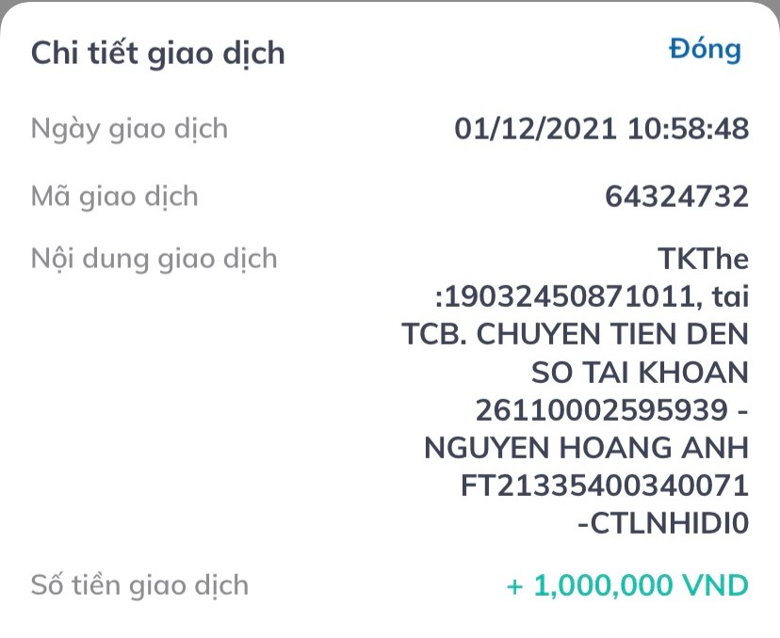Tap the transaction time 10:58:48
The image size is (780, 638).
tap(682, 128)
